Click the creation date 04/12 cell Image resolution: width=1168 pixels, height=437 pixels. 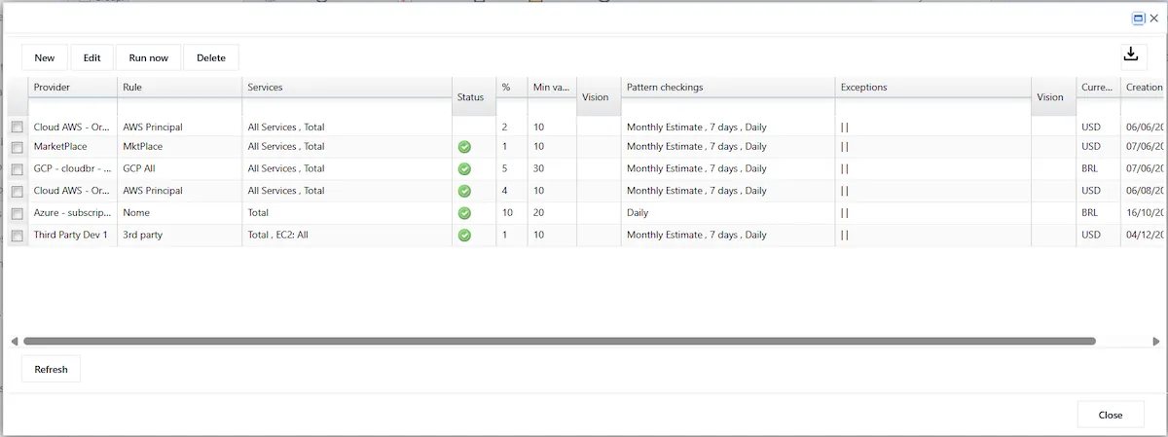point(1144,235)
